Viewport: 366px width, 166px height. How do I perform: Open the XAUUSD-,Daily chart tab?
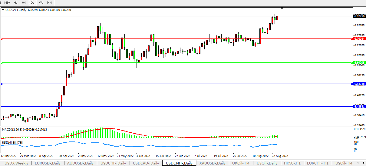click(x=213, y=163)
